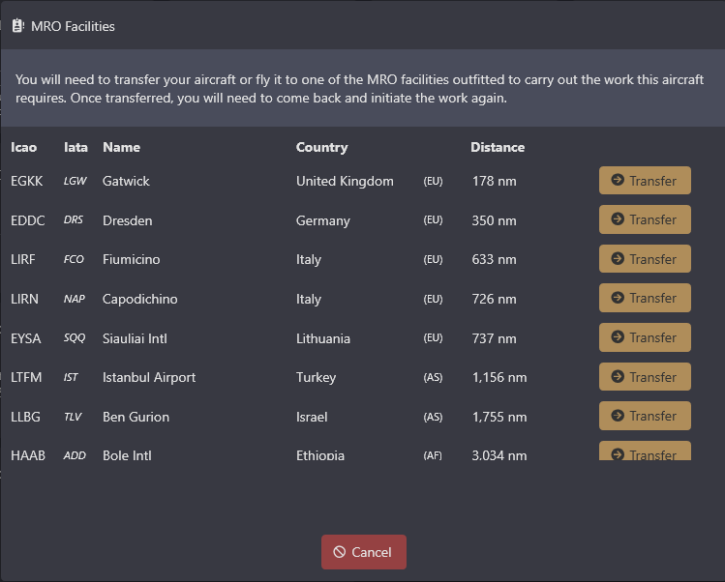
Task: Click the prohibited icon on the Cancel button
Action: [x=339, y=552]
